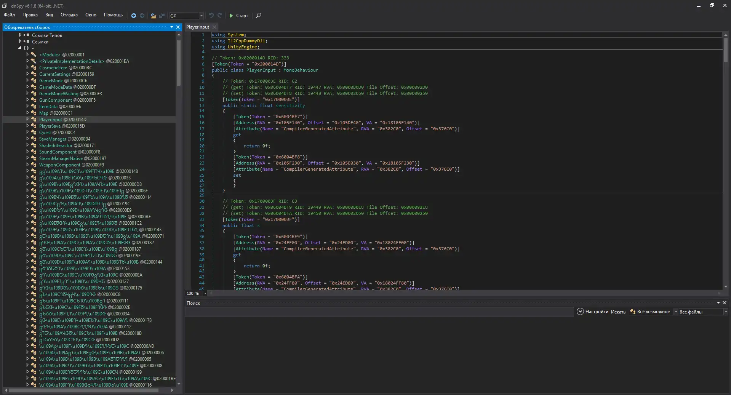Click the Поиск search input field
731x395 pixels.
(x=379, y=312)
